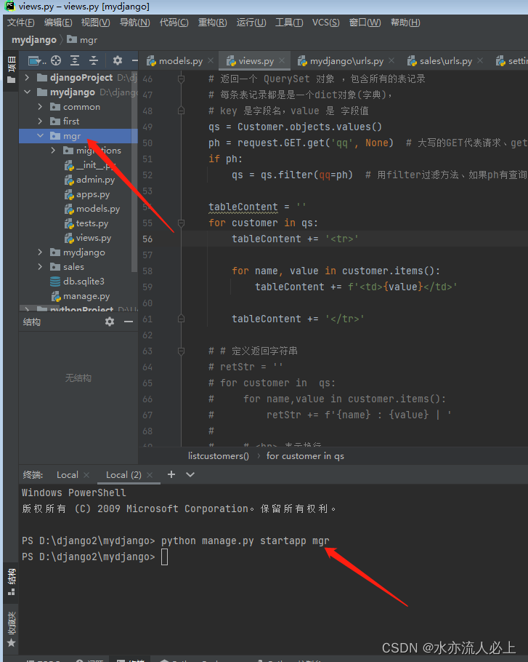This screenshot has height=662, width=528.
Task: Open the 窗口(W) menu
Action: pos(365,23)
